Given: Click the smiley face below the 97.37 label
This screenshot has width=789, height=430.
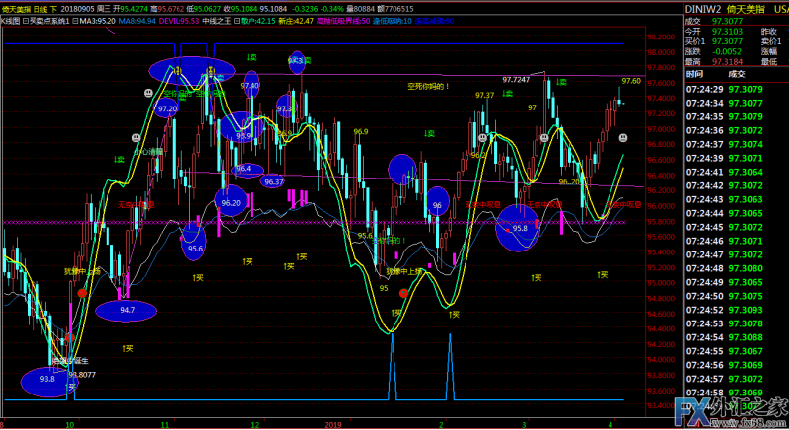Looking at the screenshot, I should coord(480,139).
